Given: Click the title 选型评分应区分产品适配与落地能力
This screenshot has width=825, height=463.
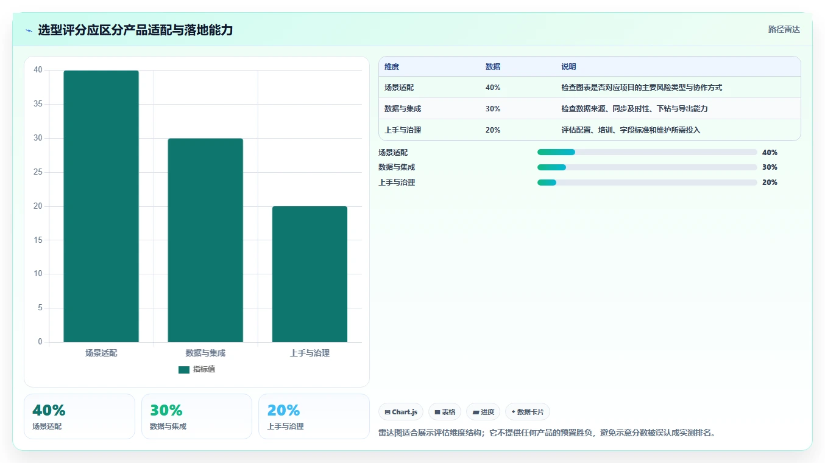Looking at the screenshot, I should coord(135,30).
